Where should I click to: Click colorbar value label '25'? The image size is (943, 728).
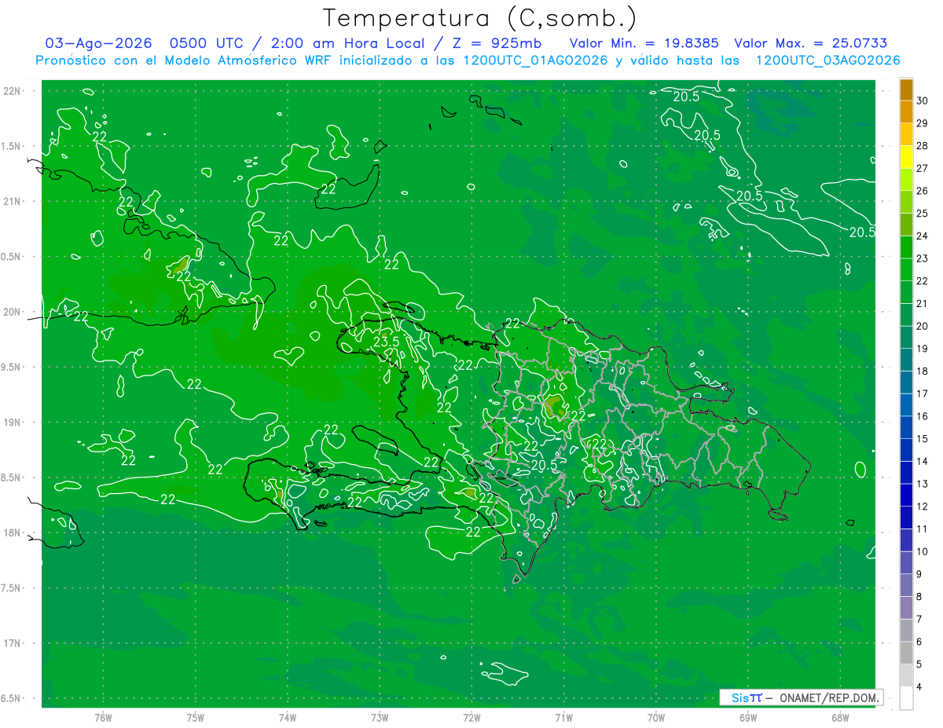pos(923,214)
